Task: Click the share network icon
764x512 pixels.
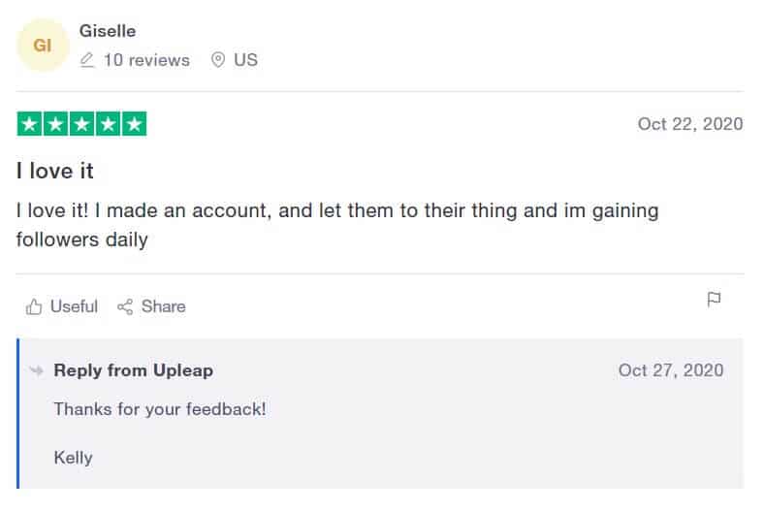Action: coord(125,306)
